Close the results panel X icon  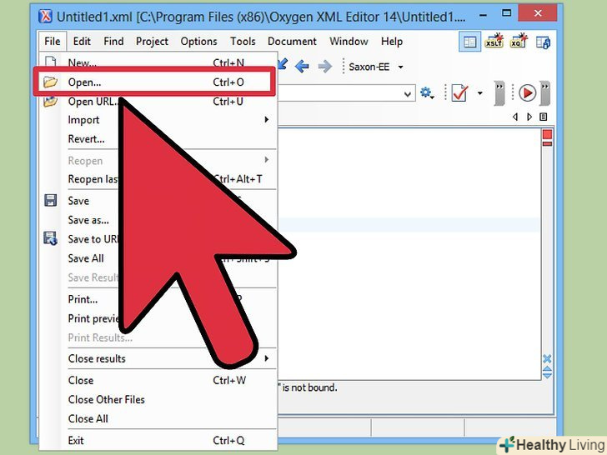coord(547,358)
